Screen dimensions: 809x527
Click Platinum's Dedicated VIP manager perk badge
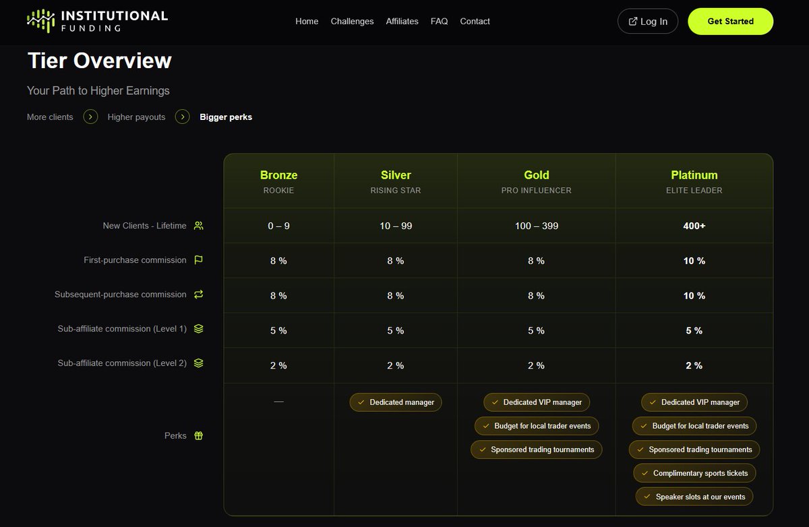click(694, 402)
